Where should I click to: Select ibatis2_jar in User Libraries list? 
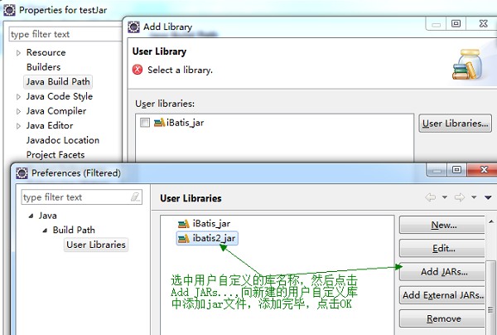(x=207, y=238)
